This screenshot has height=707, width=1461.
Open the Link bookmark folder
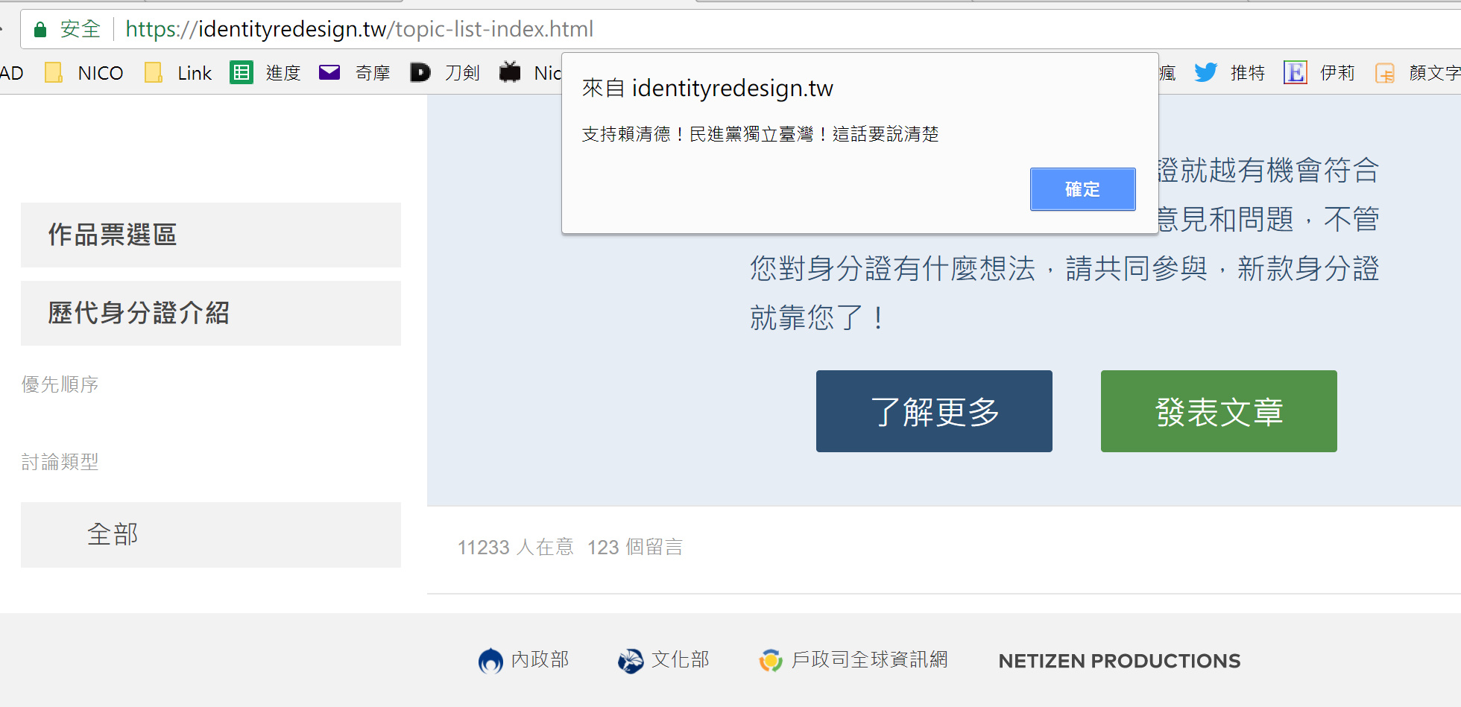pos(178,73)
